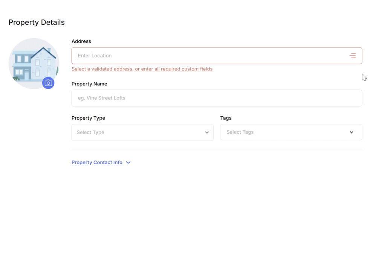Click the Tags label

click(226, 118)
